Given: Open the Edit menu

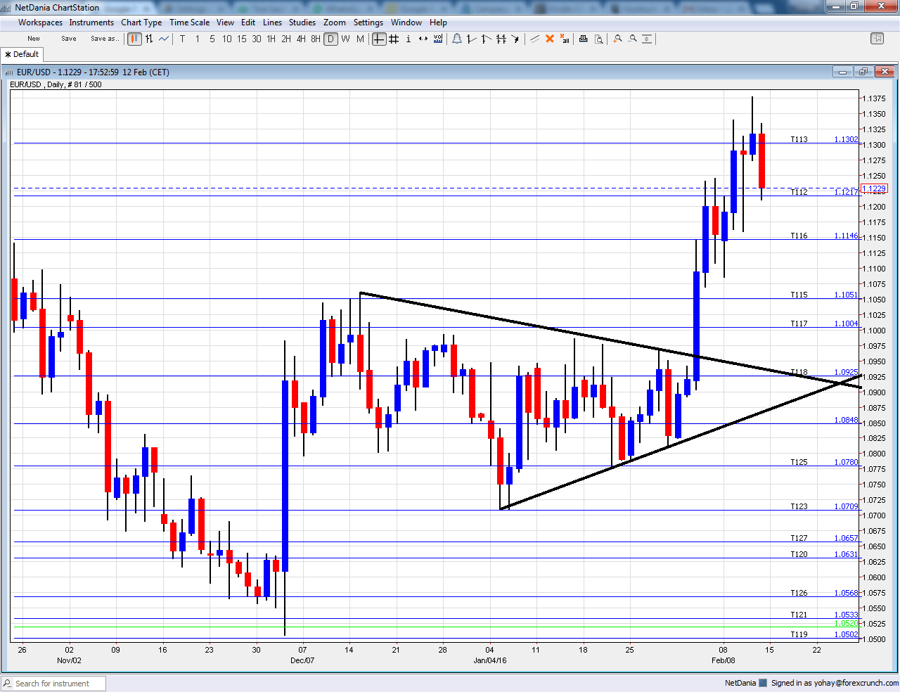Looking at the screenshot, I should 248,23.
